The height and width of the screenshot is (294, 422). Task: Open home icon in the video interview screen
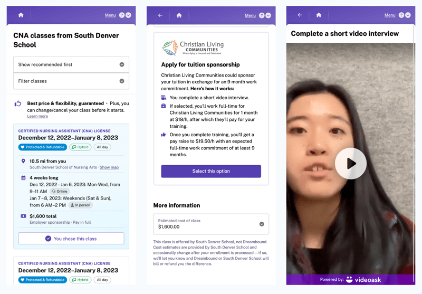[319, 15]
